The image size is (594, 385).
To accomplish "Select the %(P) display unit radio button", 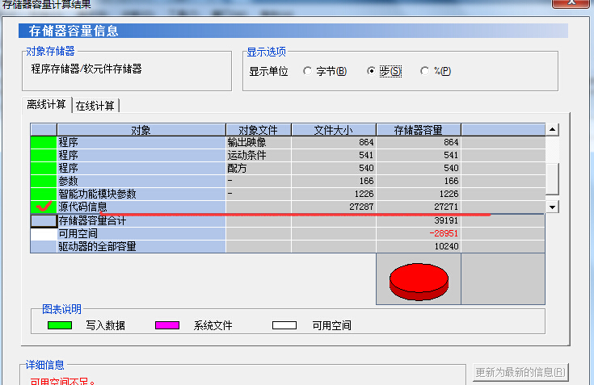I will (x=425, y=71).
